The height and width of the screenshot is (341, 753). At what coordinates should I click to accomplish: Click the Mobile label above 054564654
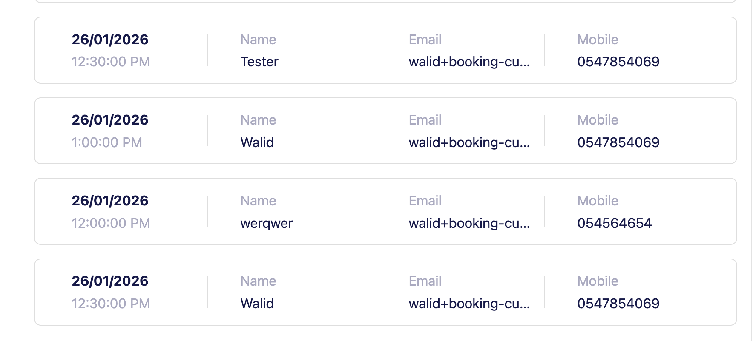point(598,201)
